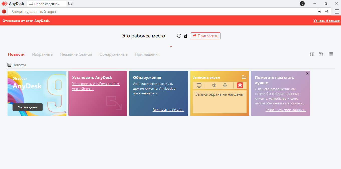Click the red disconnected status icon
Screen dimensions: 341x169
point(4,11)
